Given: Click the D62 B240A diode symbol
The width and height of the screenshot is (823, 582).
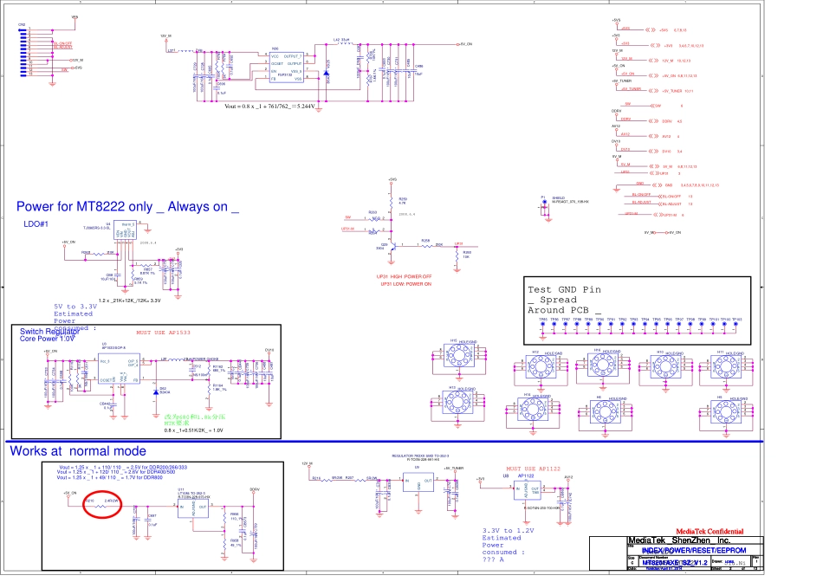Looking at the screenshot, I should point(155,391).
